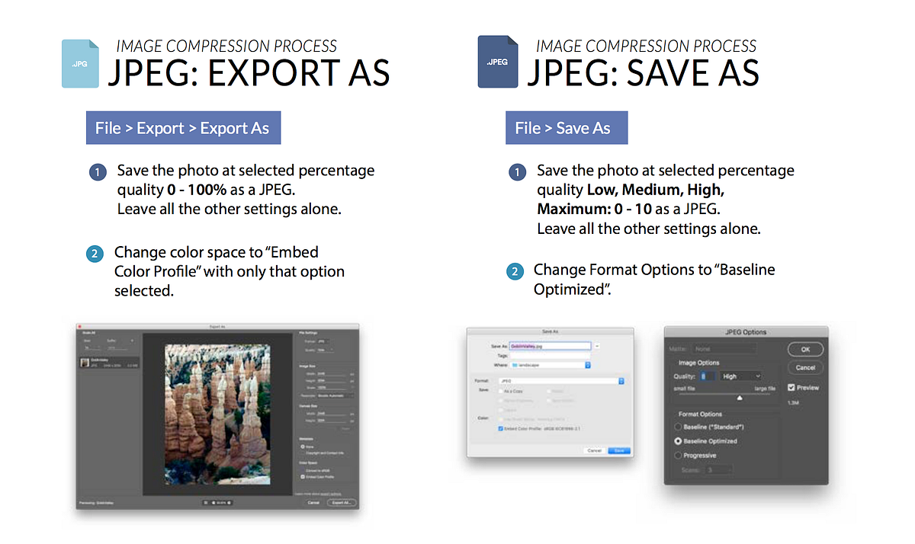
Task: Select None metadata radio in Export As
Action: 303,446
